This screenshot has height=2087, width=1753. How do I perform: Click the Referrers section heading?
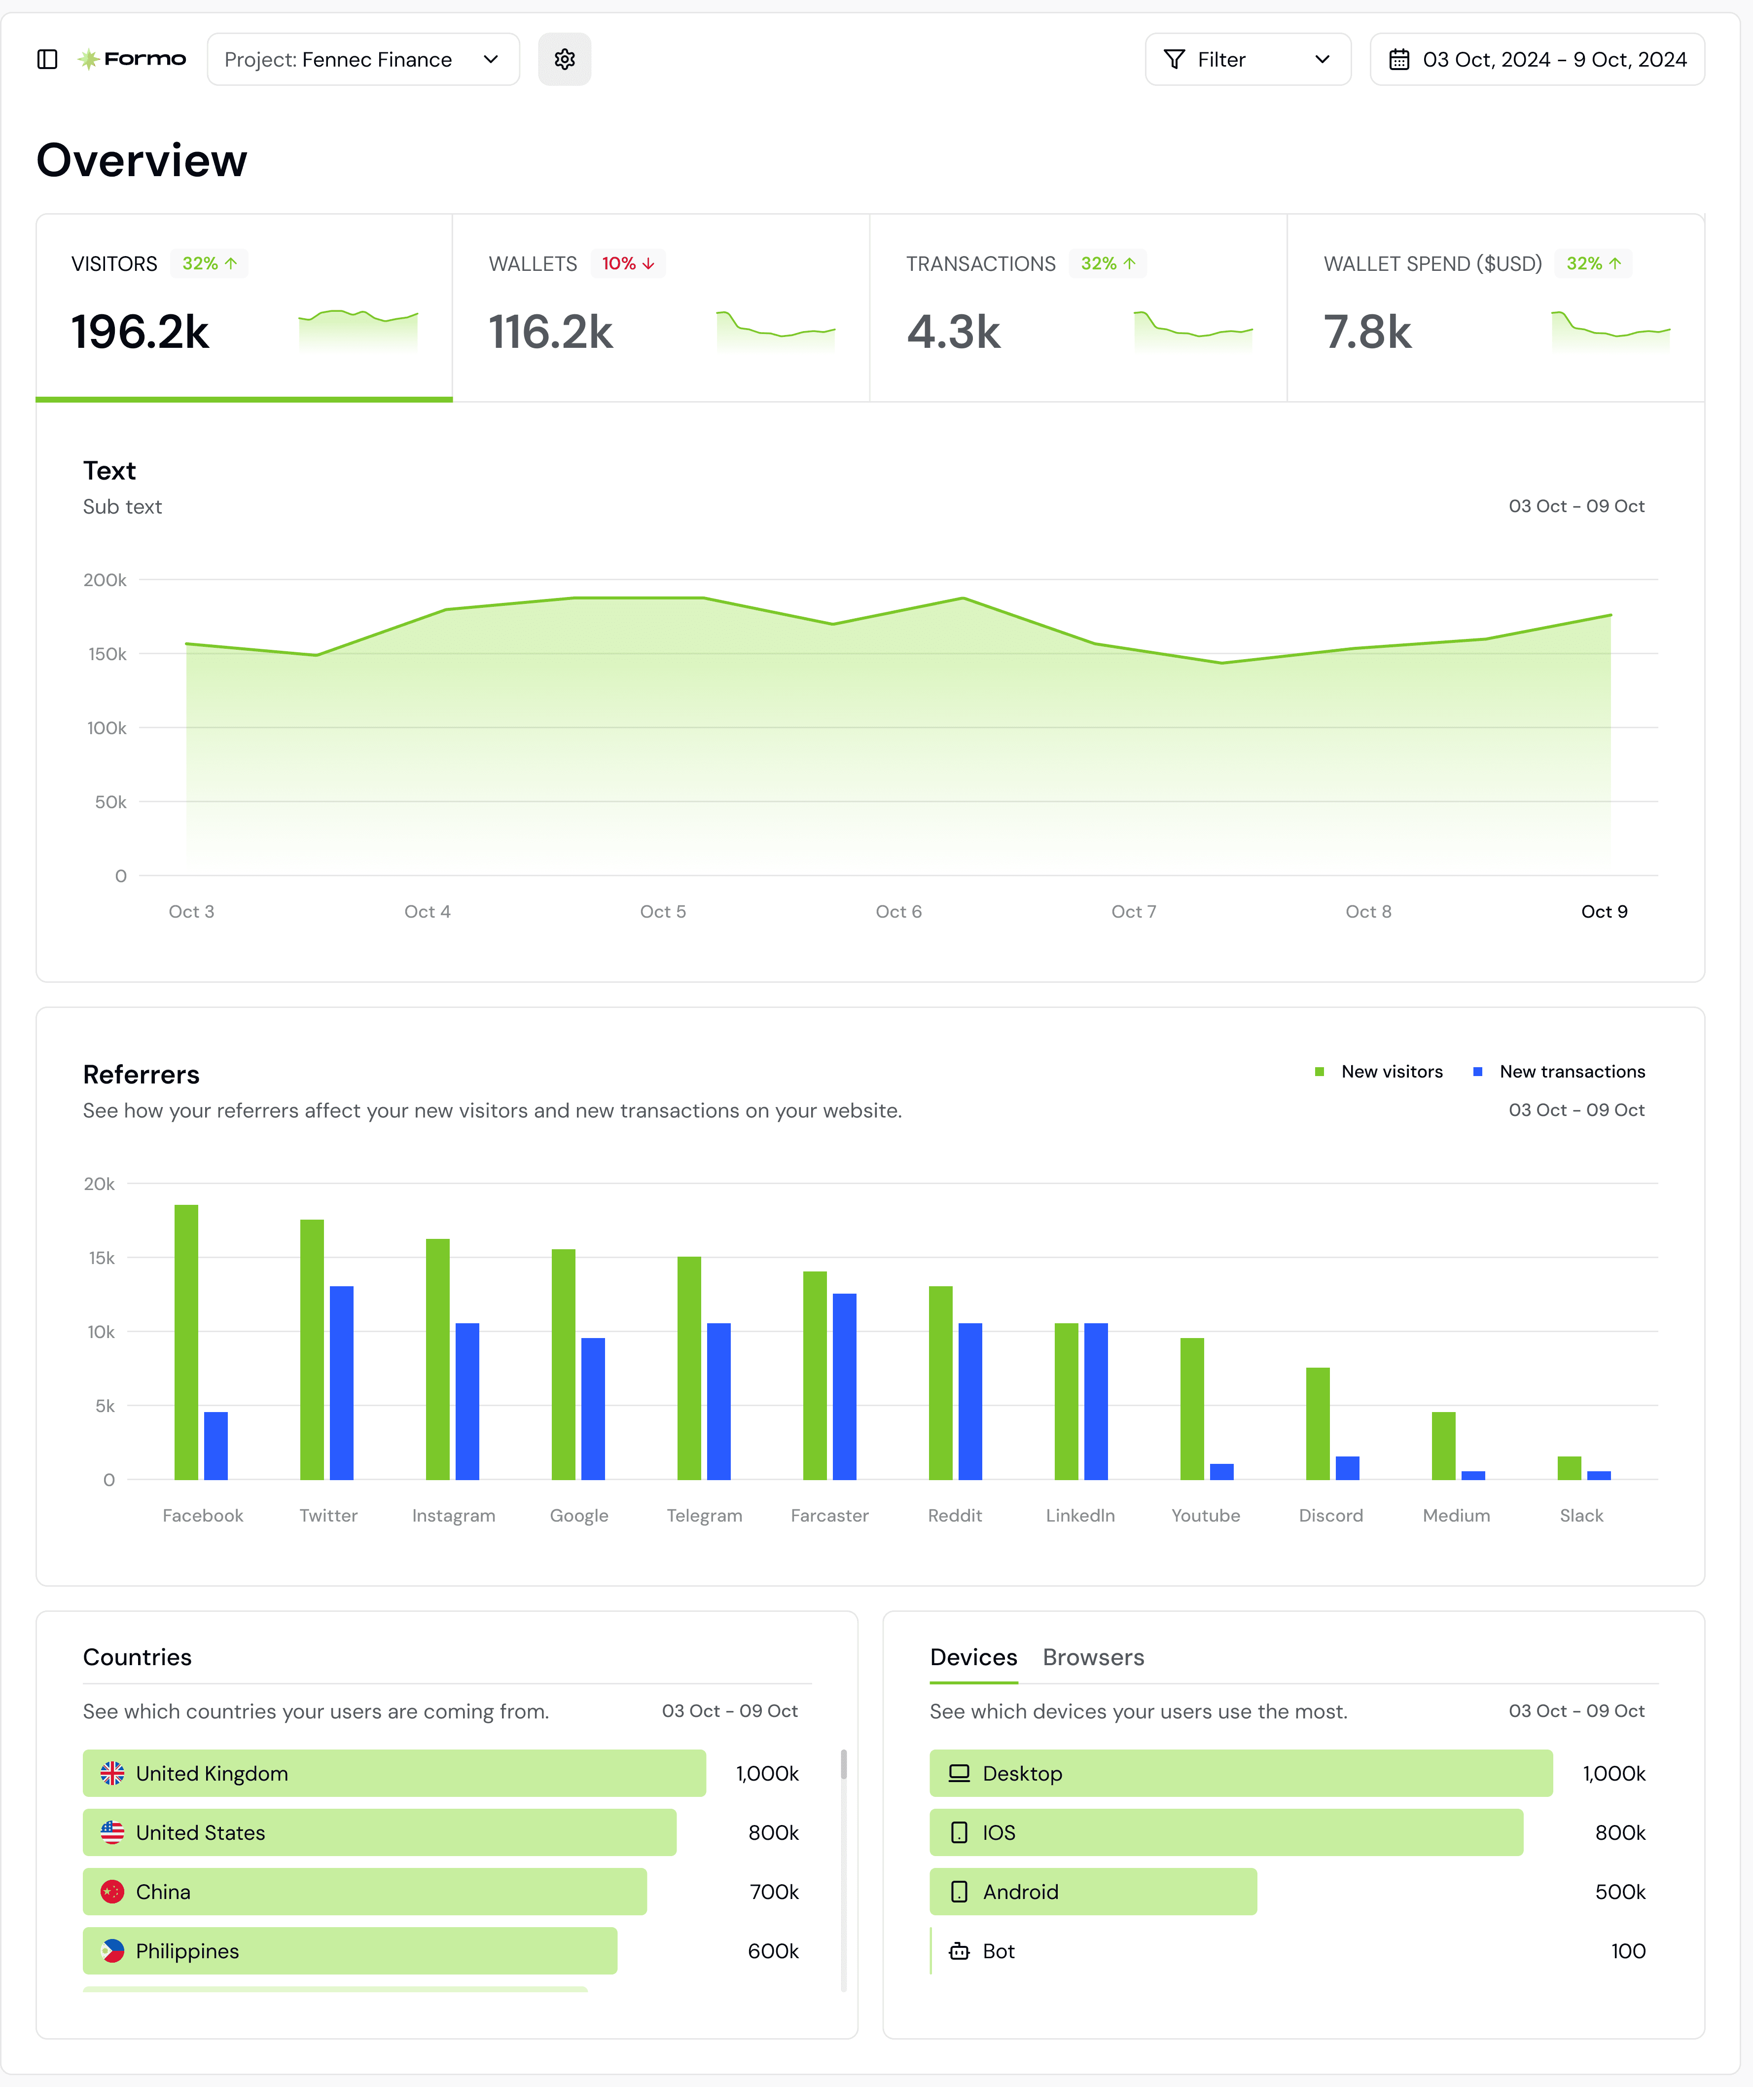click(x=141, y=1075)
